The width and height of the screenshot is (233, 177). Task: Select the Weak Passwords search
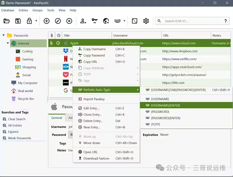[19, 138]
